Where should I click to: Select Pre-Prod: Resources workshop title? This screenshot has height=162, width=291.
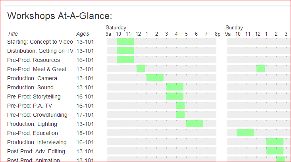point(34,60)
